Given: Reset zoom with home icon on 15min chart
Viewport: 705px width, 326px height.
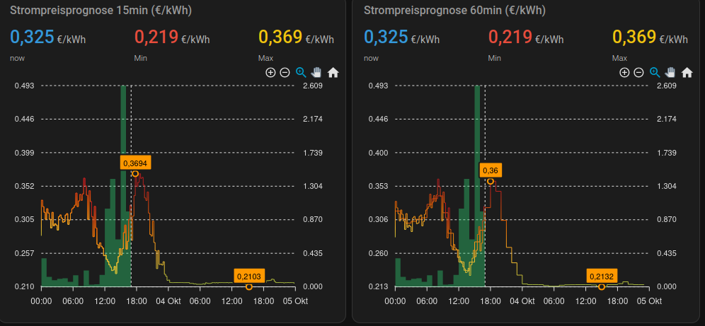Looking at the screenshot, I should tap(333, 72).
